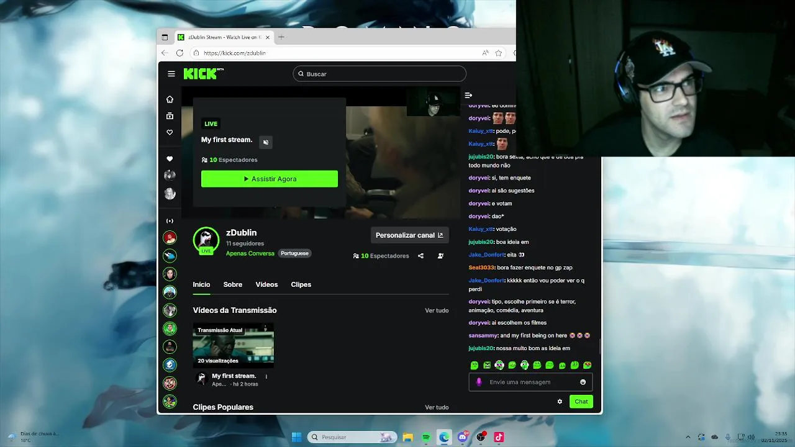Open chat settings gear

point(560,402)
